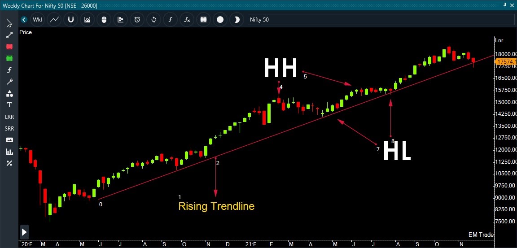Select the 'HH' chart annotation
Viewport: 517px width, 248px height.
click(280, 68)
